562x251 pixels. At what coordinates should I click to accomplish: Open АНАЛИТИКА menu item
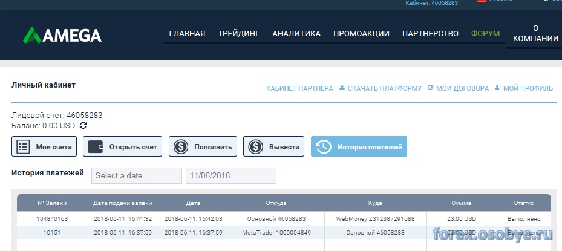(x=296, y=34)
